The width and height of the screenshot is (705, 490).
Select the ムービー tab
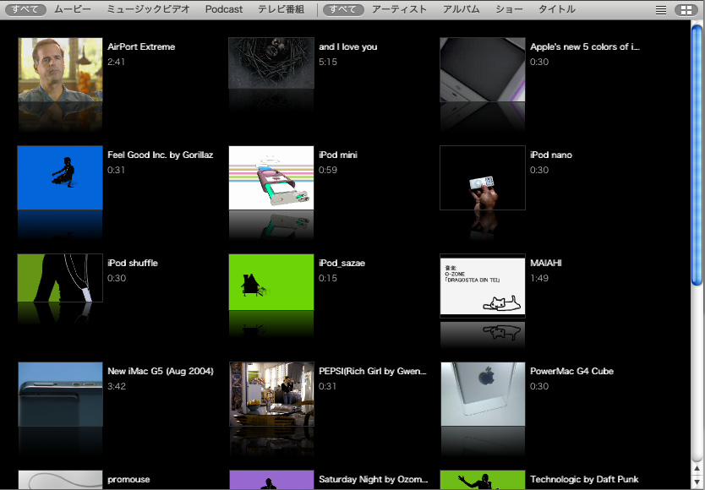coord(73,9)
